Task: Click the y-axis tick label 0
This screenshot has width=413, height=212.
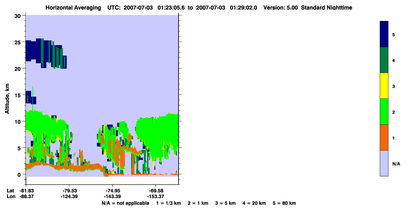Action: pyautogui.click(x=20, y=174)
